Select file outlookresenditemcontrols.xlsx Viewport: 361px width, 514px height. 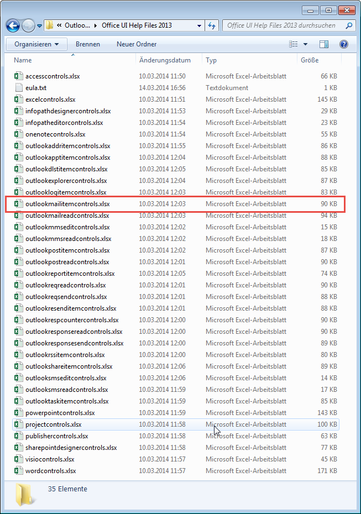(x=71, y=308)
